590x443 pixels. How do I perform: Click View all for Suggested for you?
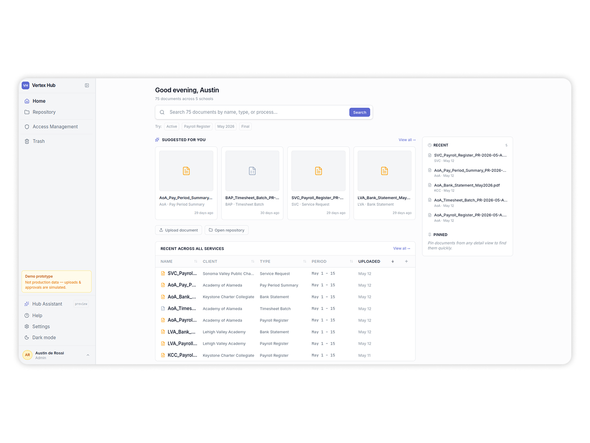click(x=407, y=140)
